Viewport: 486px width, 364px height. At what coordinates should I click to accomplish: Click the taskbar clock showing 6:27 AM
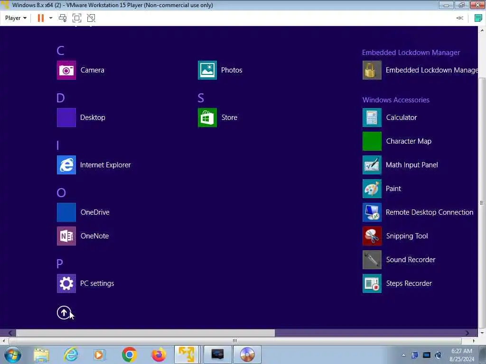click(461, 355)
